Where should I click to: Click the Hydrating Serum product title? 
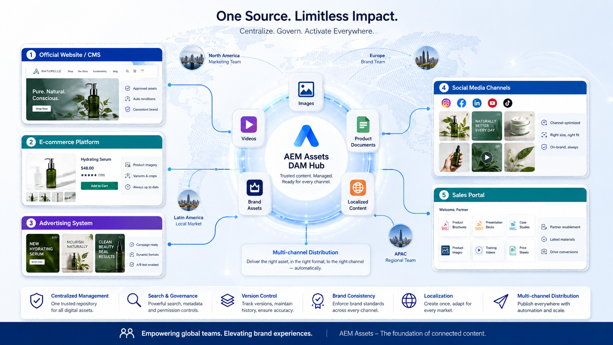pyautogui.click(x=96, y=159)
